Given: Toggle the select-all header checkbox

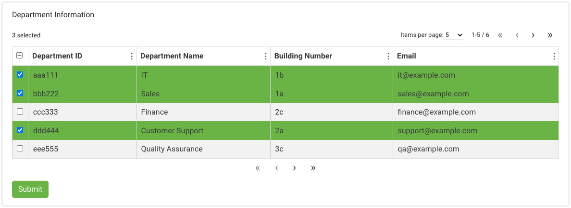Looking at the screenshot, I should [x=20, y=56].
